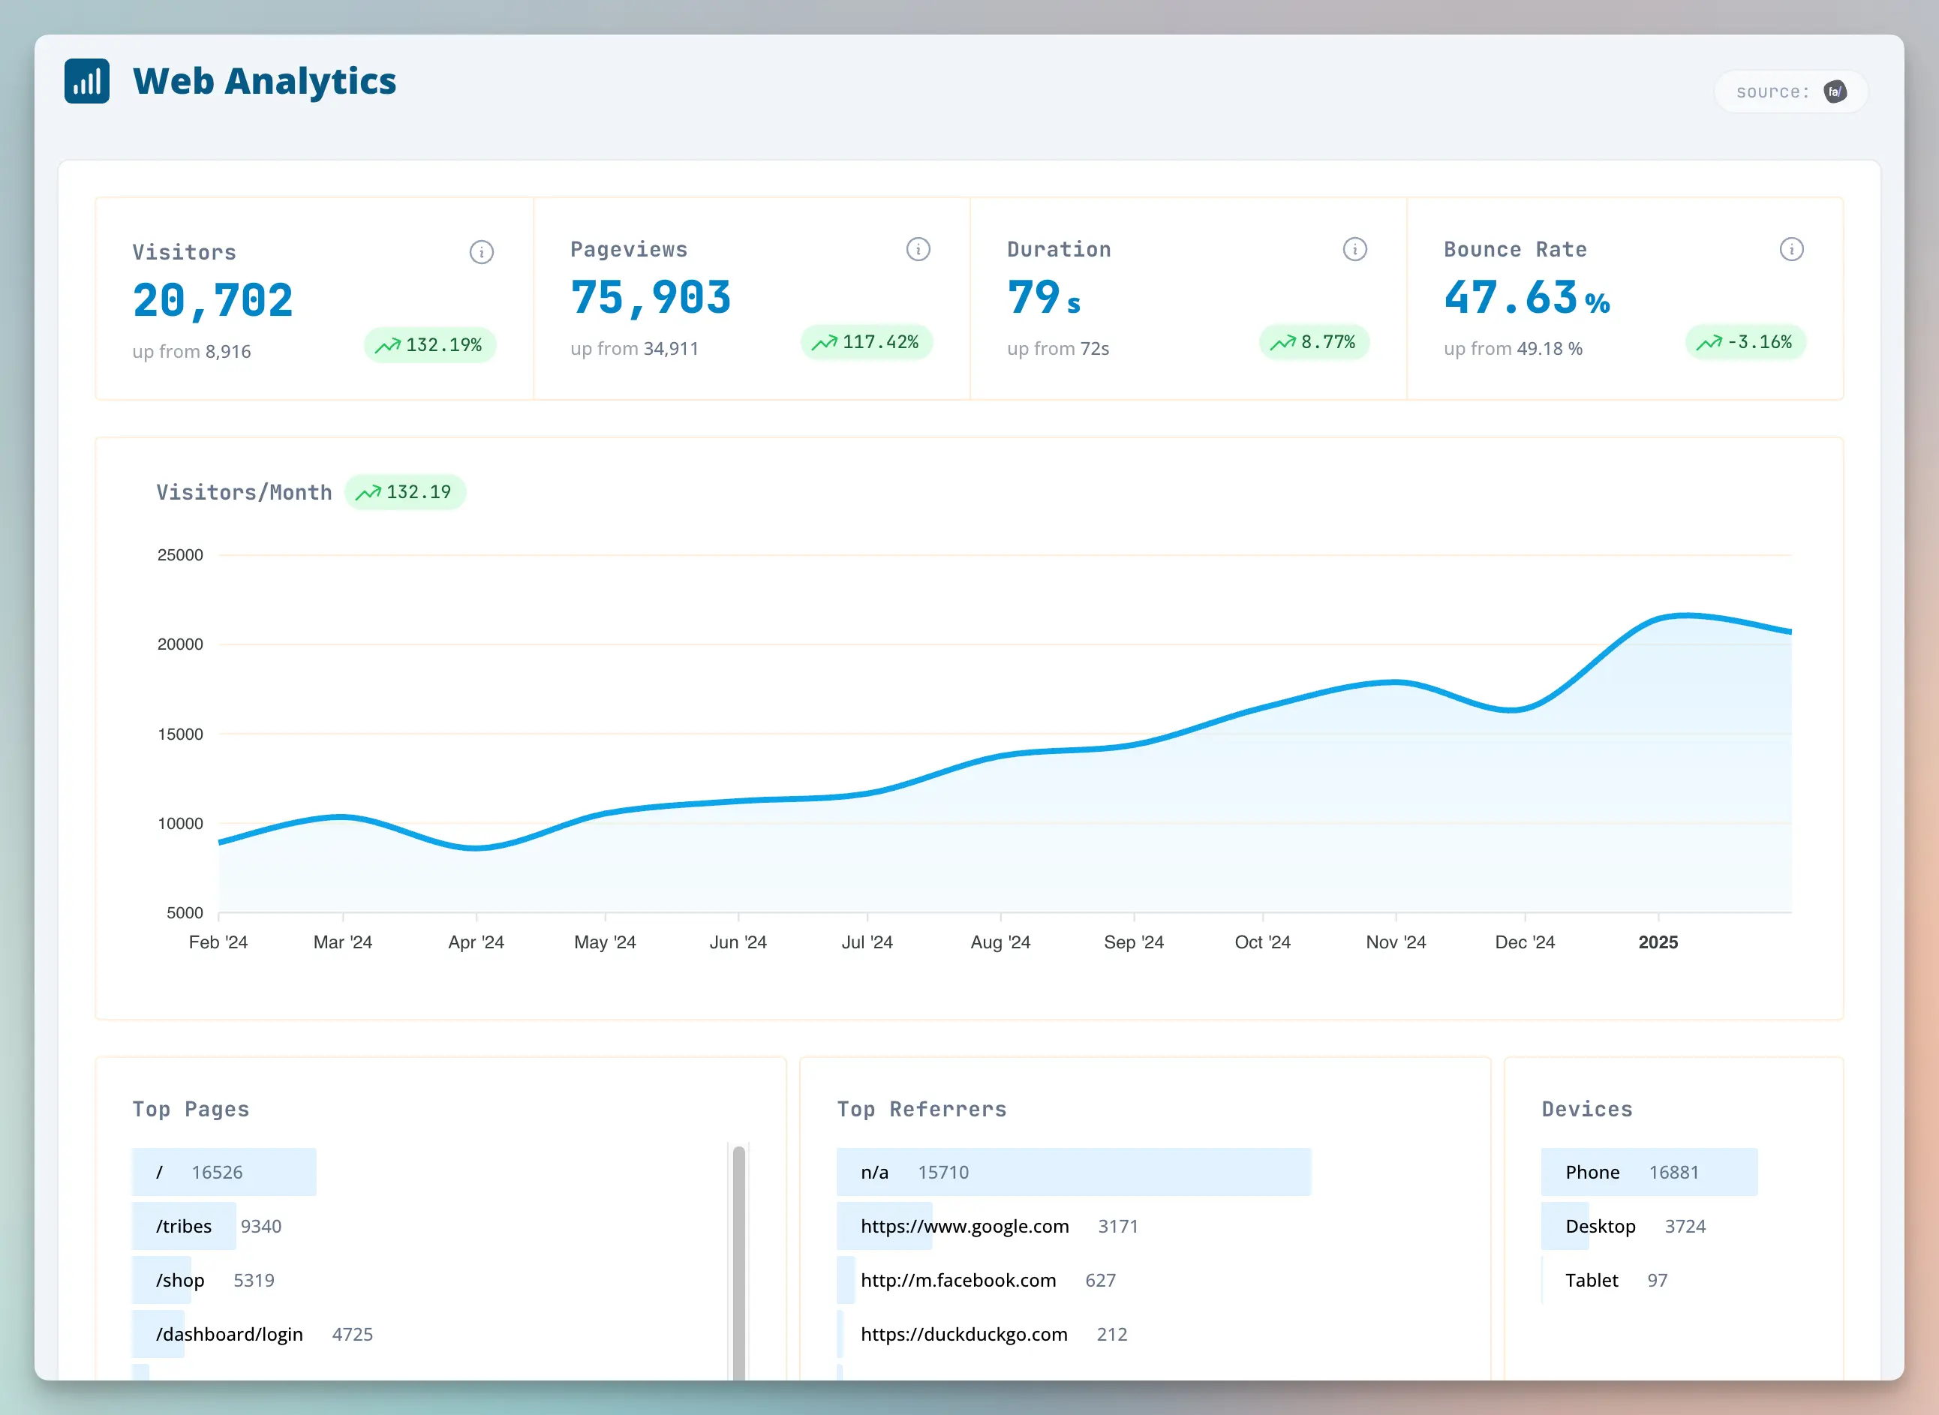Click the Dec '24 axis label
1939x1415 pixels.
1526,942
